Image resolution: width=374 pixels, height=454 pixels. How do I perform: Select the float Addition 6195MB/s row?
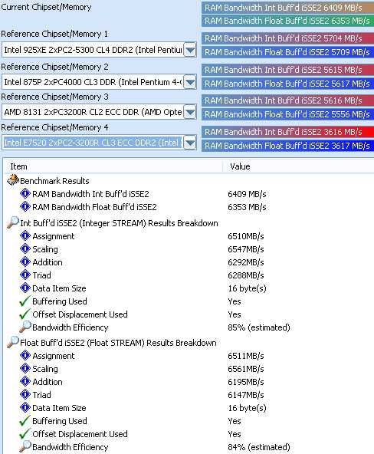point(189,382)
